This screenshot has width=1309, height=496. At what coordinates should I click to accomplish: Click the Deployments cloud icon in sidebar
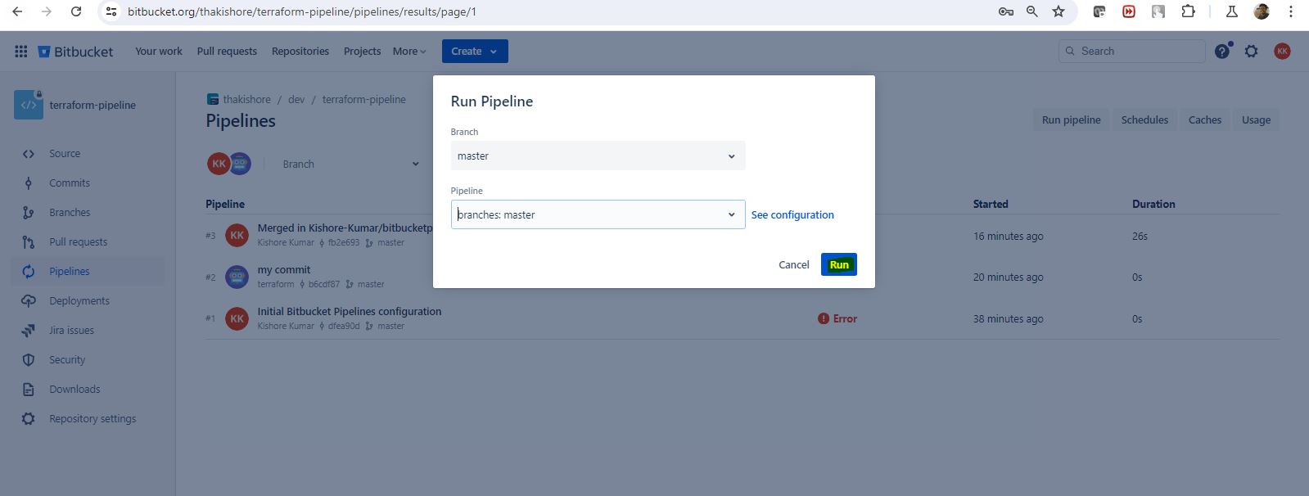[x=29, y=301]
